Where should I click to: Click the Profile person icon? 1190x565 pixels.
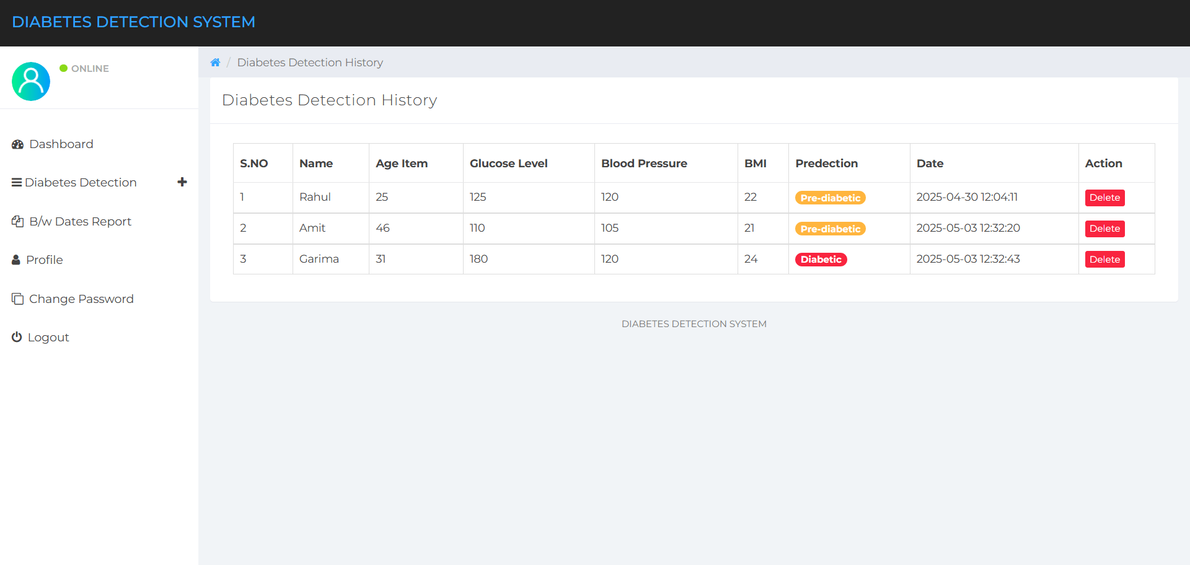point(15,260)
